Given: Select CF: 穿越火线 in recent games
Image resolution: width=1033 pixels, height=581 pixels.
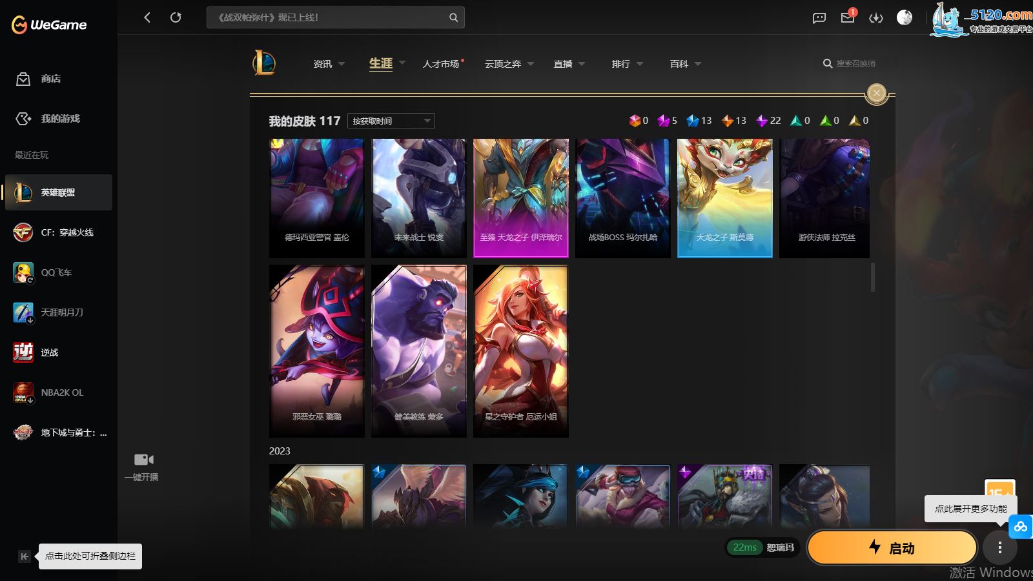Looking at the screenshot, I should click(x=59, y=232).
